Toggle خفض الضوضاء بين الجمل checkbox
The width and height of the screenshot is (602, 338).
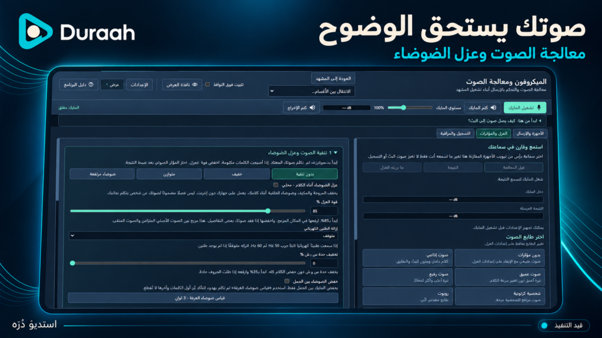tap(286, 281)
